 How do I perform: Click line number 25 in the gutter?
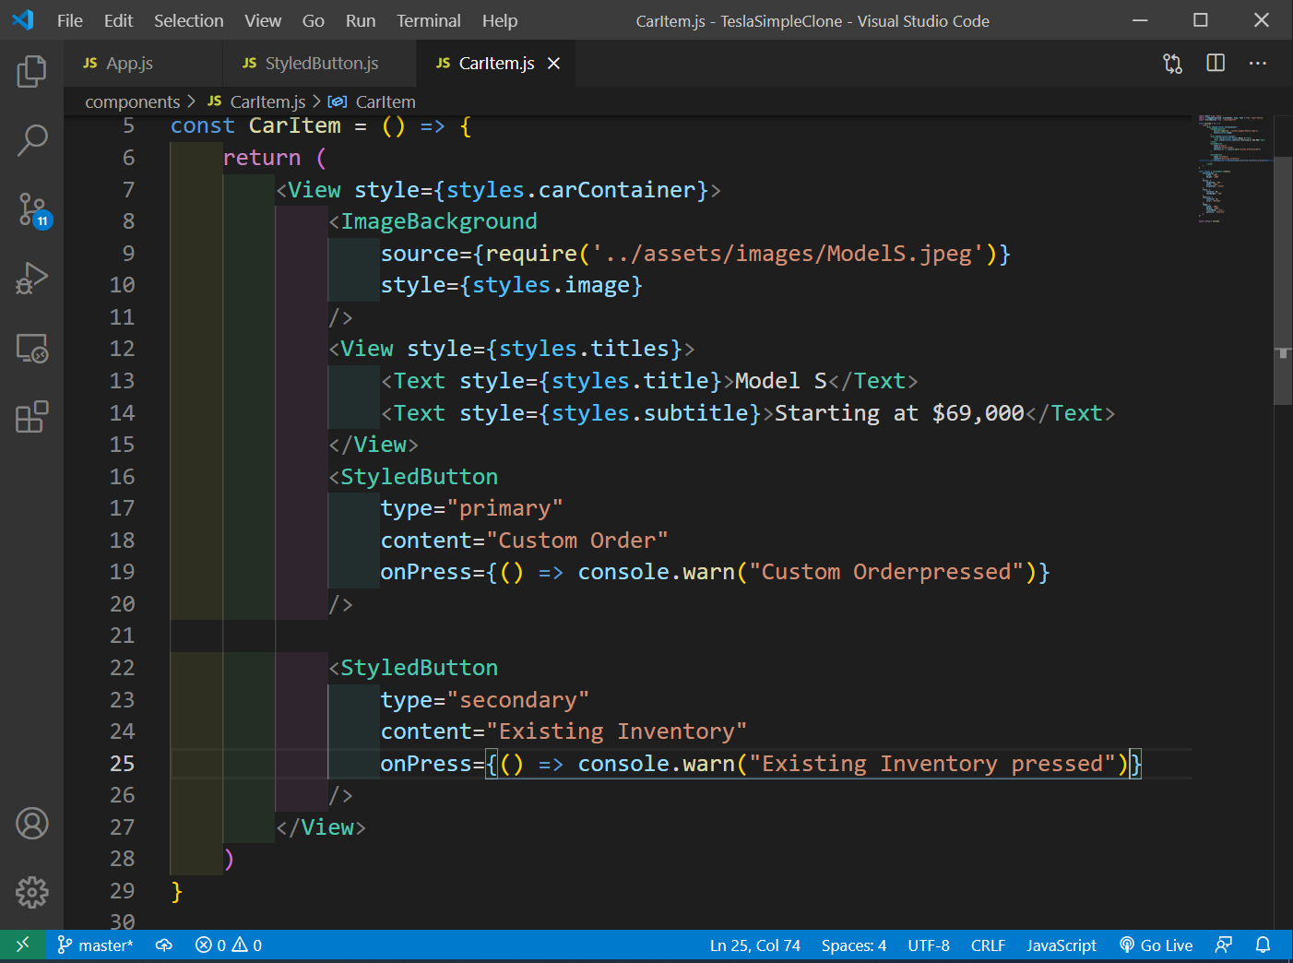[122, 764]
